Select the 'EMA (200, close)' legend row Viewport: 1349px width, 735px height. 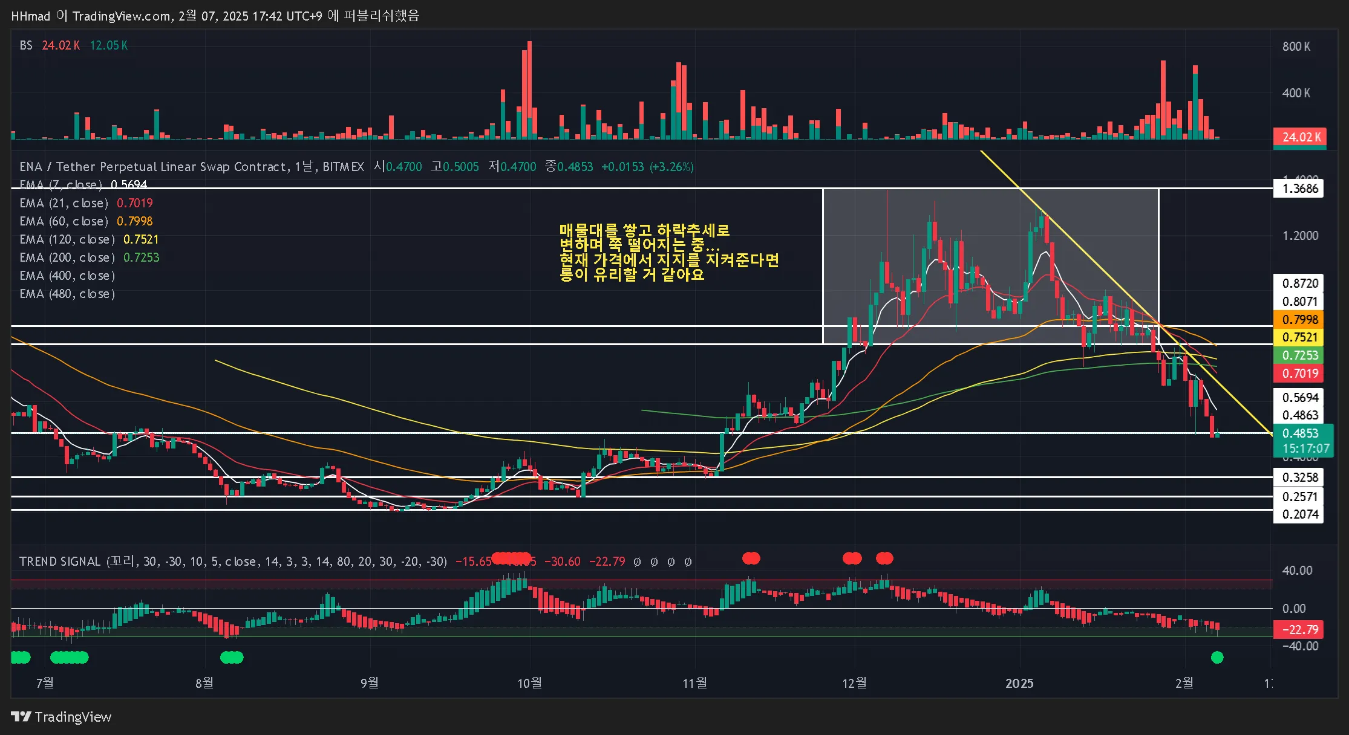[90, 257]
